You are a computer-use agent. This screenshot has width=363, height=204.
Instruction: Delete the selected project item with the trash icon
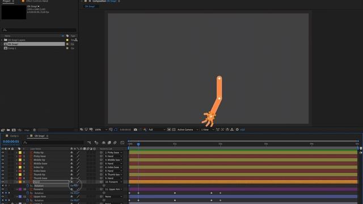(34, 130)
